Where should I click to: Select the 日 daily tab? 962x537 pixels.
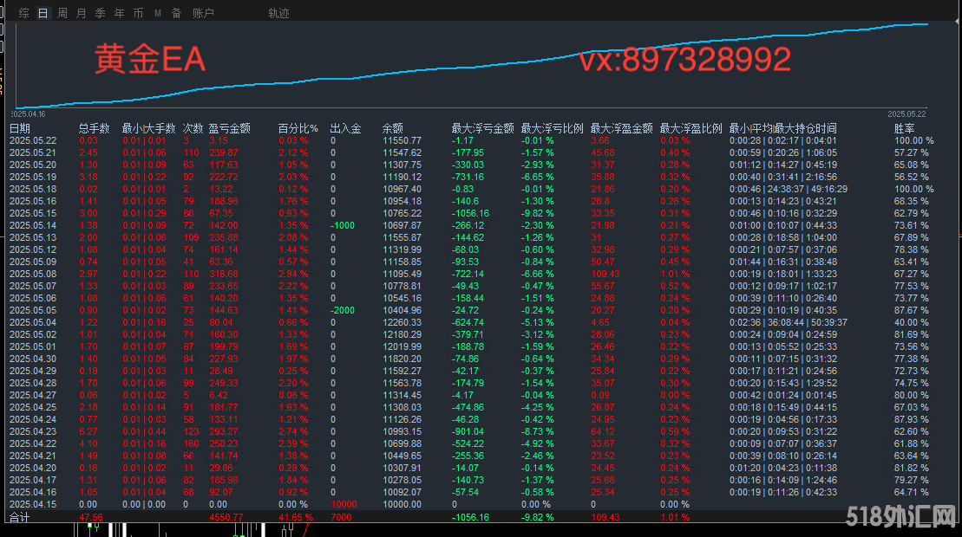pos(43,13)
